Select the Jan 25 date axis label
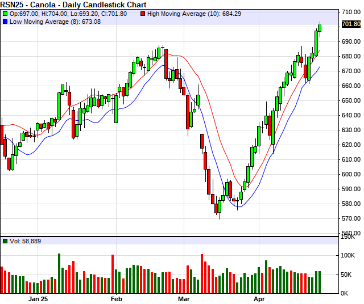The width and height of the screenshot is (364, 304). tap(37, 298)
